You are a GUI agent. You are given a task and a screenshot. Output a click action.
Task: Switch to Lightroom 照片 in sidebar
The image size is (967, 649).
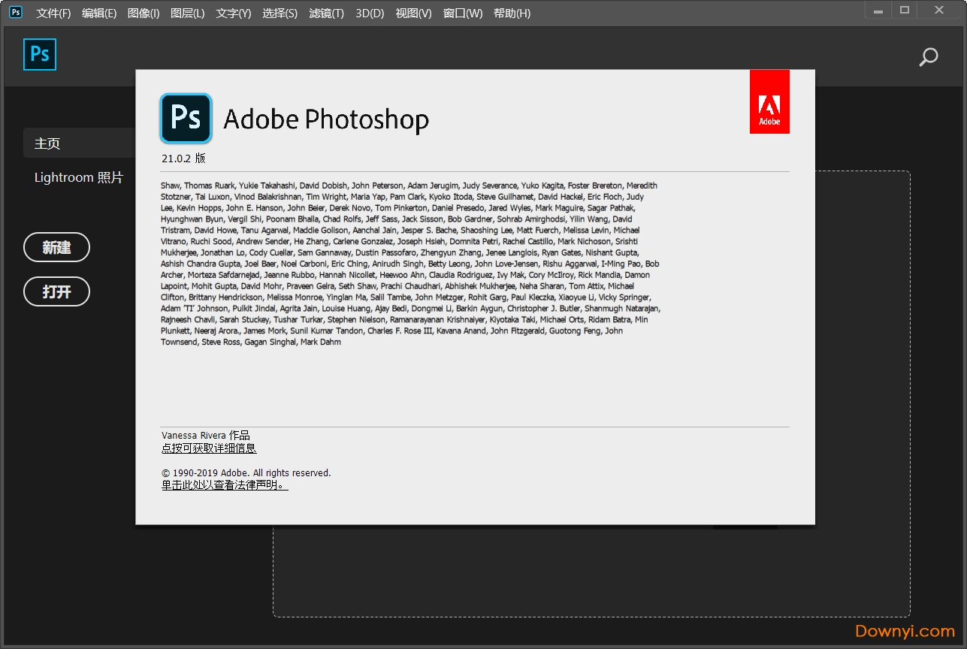point(79,178)
